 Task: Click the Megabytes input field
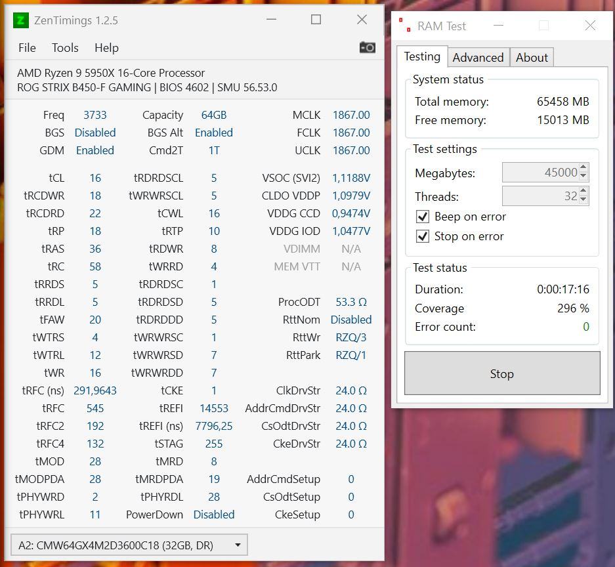[x=540, y=172]
